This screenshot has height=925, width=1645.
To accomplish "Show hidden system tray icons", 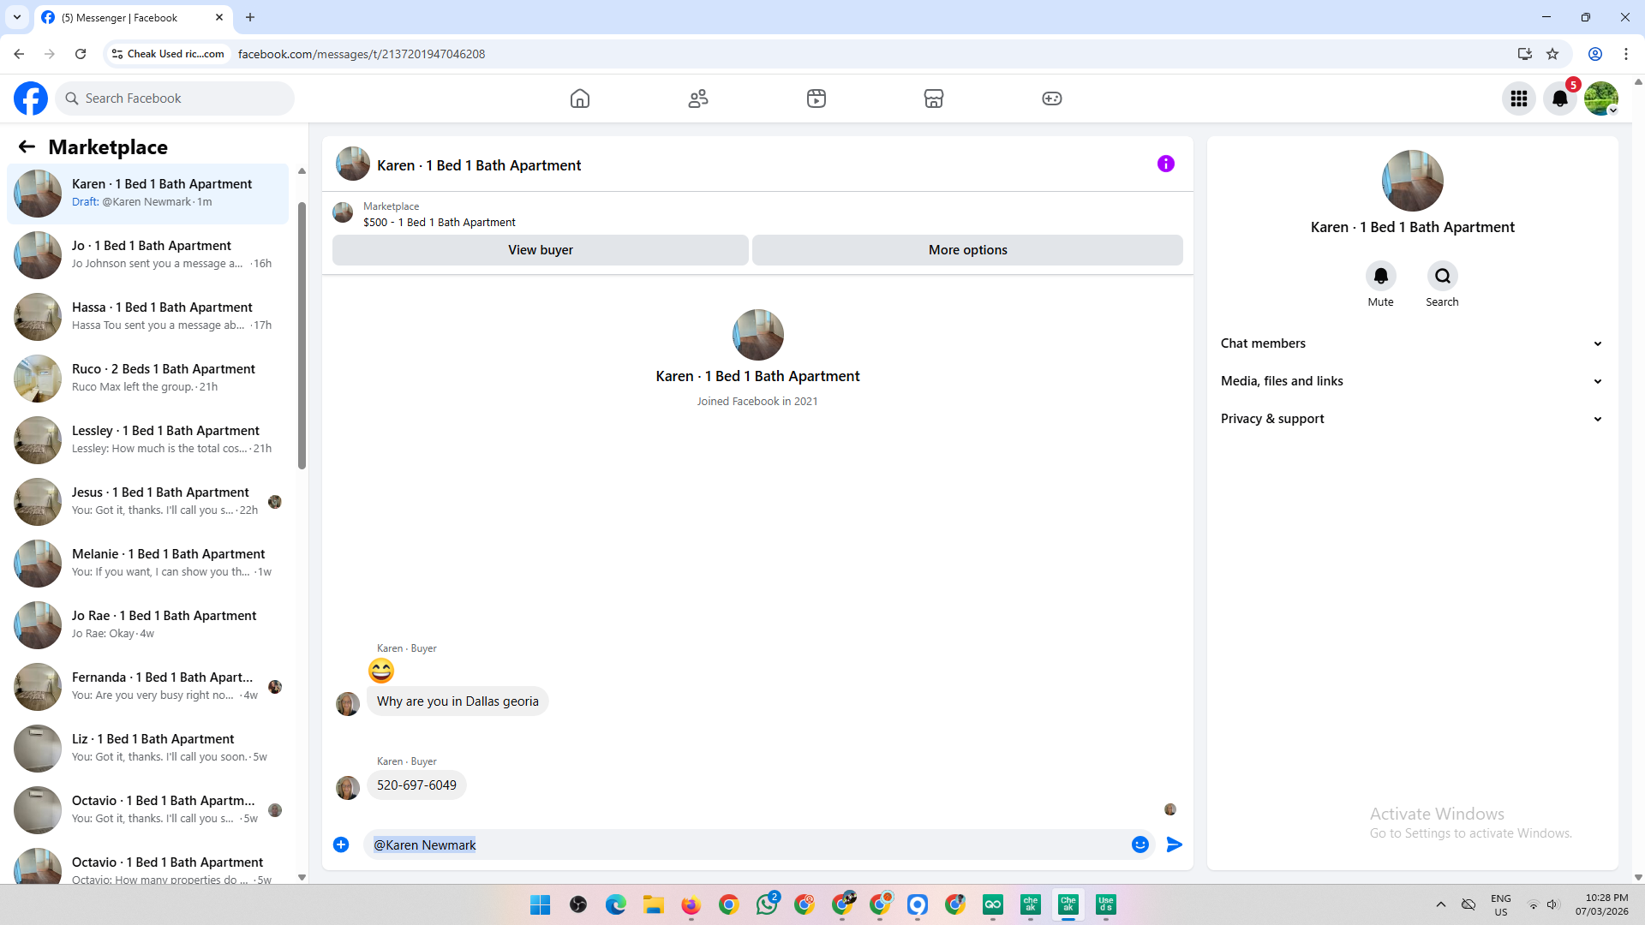I will 1441,904.
